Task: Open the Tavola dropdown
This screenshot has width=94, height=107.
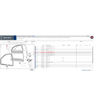Action: (16, 43)
